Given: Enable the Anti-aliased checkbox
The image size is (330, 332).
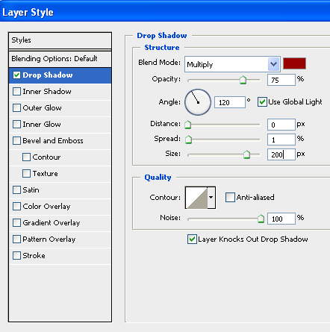Looking at the screenshot, I should coord(230,197).
